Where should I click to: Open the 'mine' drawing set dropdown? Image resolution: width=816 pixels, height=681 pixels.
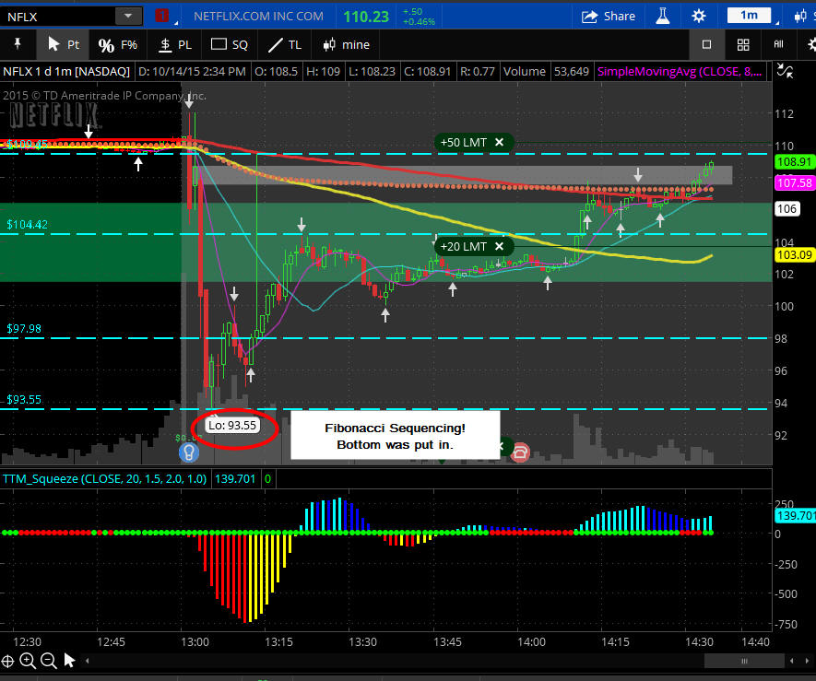(x=346, y=44)
